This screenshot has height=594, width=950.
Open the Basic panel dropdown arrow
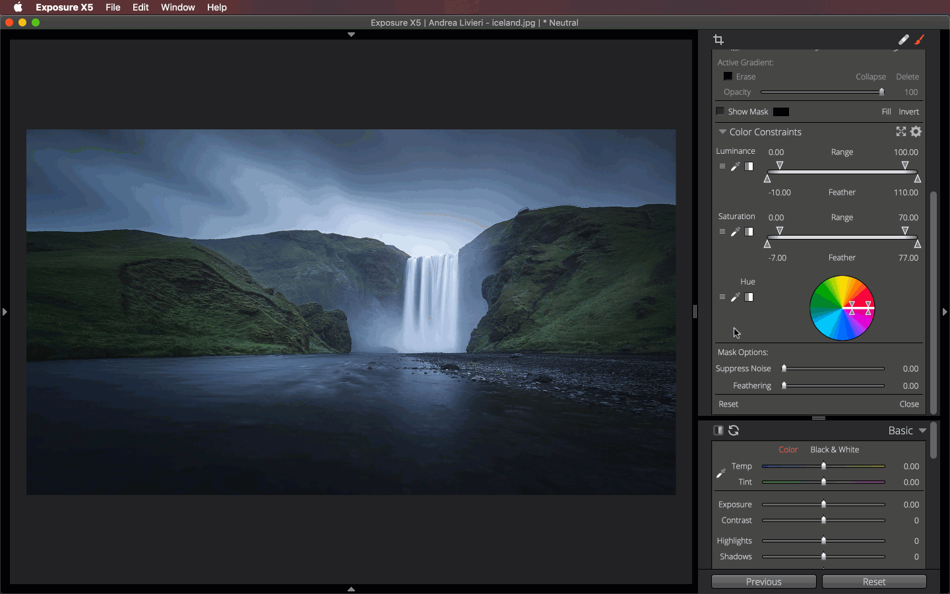coord(922,430)
